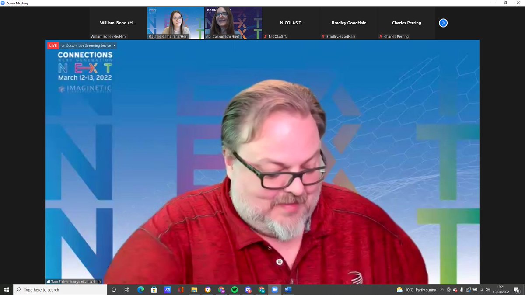
Task: Open Task View on the taskbar
Action: [x=127, y=289]
